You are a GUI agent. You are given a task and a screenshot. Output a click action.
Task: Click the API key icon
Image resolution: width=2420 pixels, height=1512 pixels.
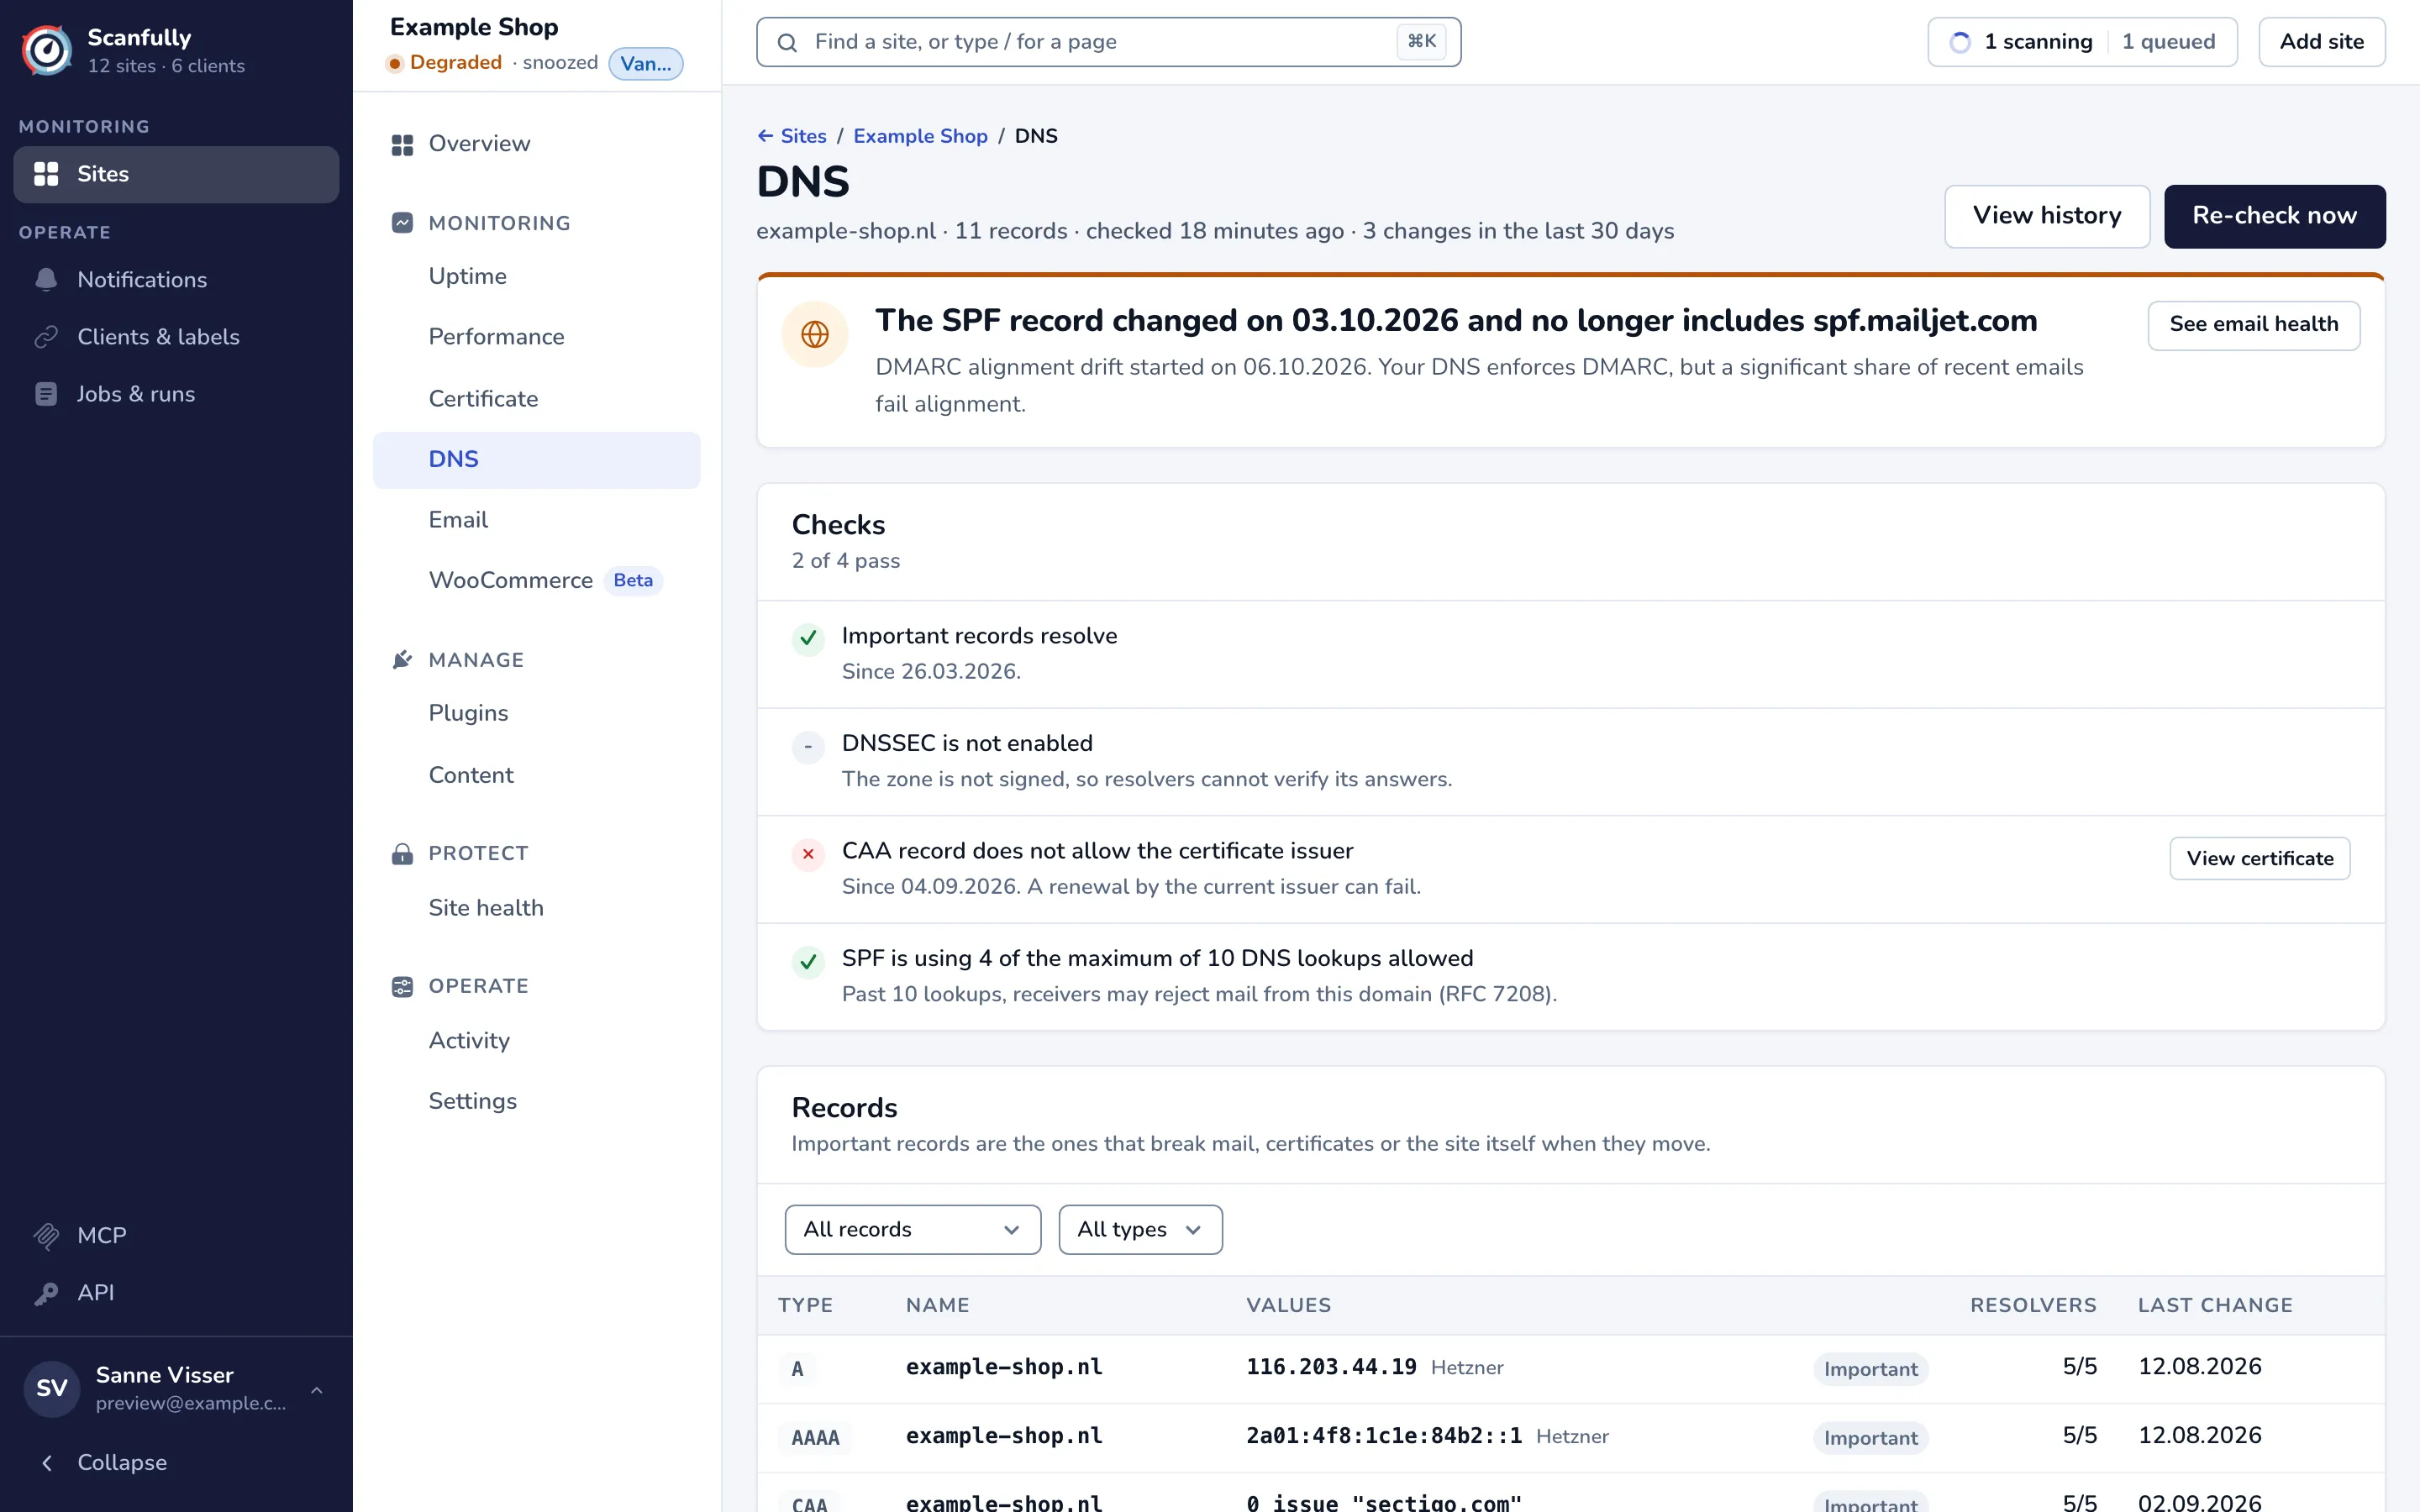point(46,1293)
